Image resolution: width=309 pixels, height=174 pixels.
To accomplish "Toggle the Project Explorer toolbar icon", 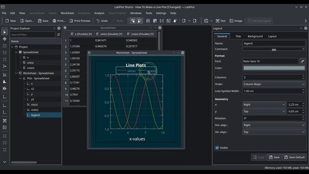I will click(133, 21).
